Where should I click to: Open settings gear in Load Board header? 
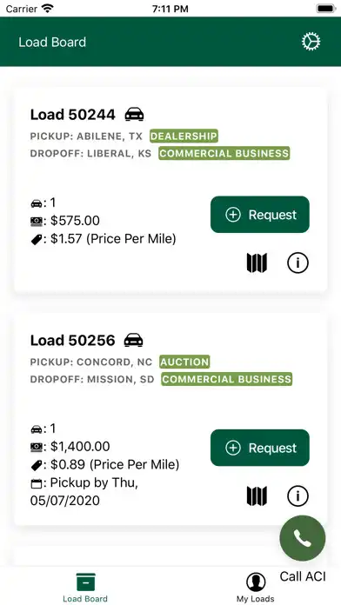click(x=311, y=42)
